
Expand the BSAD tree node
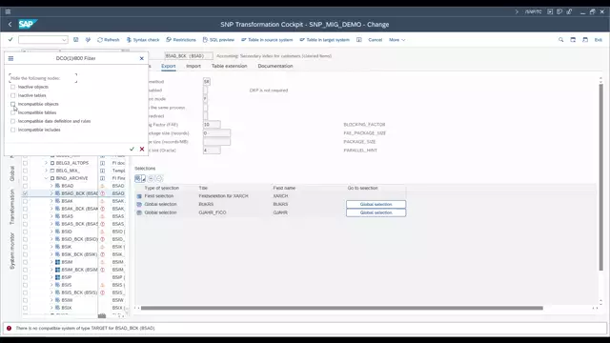[x=51, y=186]
